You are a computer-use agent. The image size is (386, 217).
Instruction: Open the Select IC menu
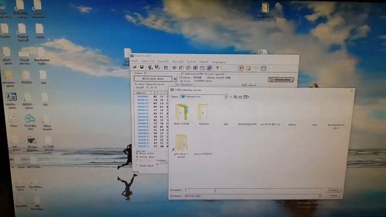click(148, 61)
